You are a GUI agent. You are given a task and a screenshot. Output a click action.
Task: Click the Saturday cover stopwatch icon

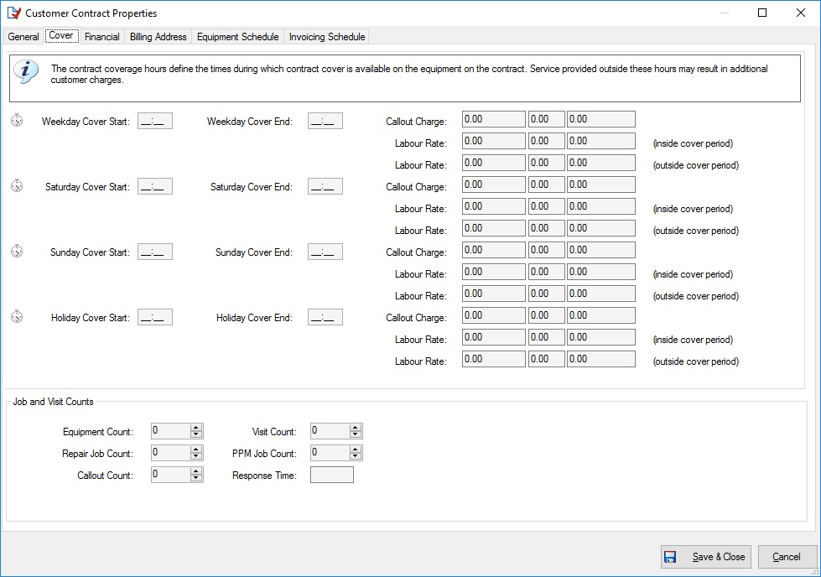pos(17,185)
